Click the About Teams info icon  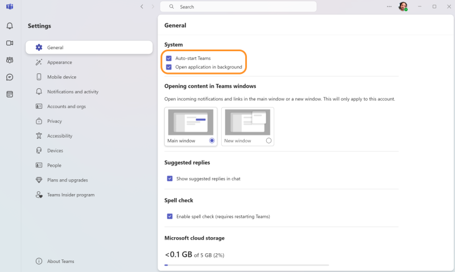[x=39, y=261]
